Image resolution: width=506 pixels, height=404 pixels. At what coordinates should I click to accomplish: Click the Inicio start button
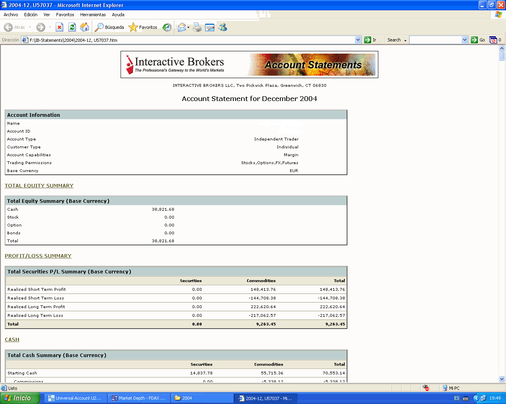tap(20, 398)
